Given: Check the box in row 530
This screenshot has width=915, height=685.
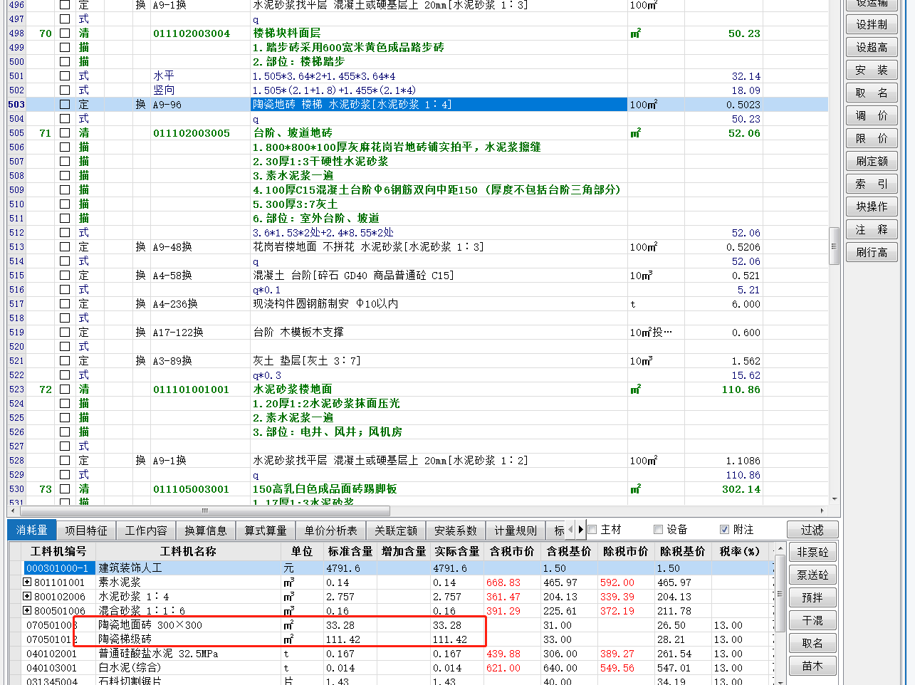Looking at the screenshot, I should [65, 489].
